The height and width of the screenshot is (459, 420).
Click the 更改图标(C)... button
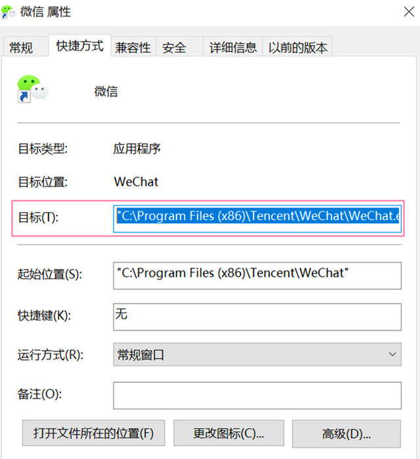tap(229, 433)
